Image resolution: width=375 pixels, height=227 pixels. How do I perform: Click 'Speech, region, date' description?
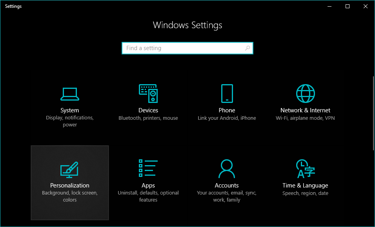[306, 193]
